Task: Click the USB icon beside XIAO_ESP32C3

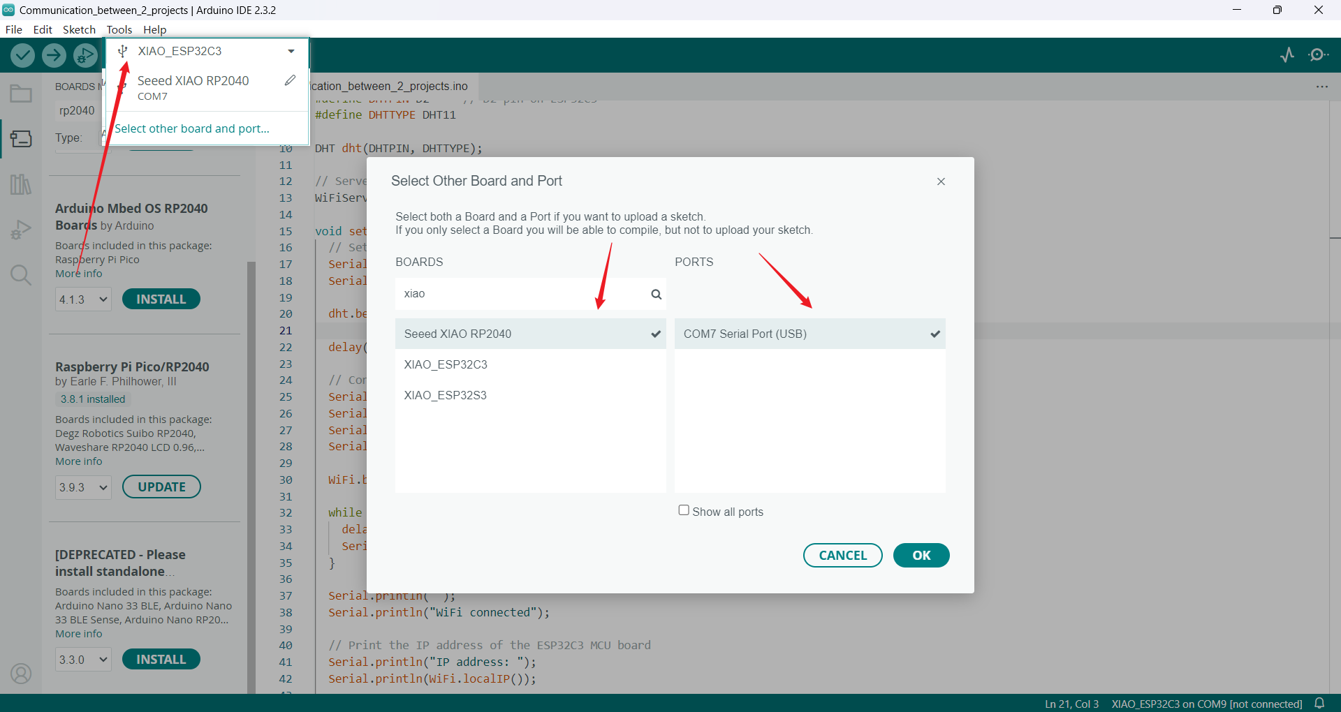Action: [122, 51]
